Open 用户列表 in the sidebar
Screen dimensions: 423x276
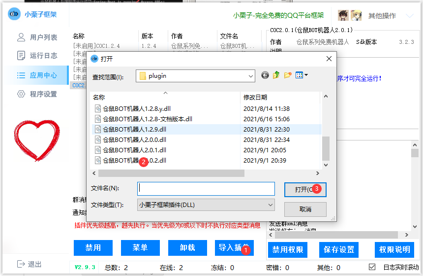(x=37, y=37)
